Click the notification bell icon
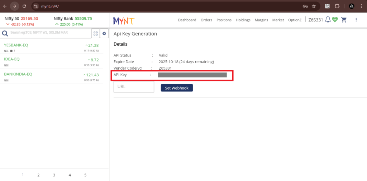367x181 pixels. pos(328,20)
